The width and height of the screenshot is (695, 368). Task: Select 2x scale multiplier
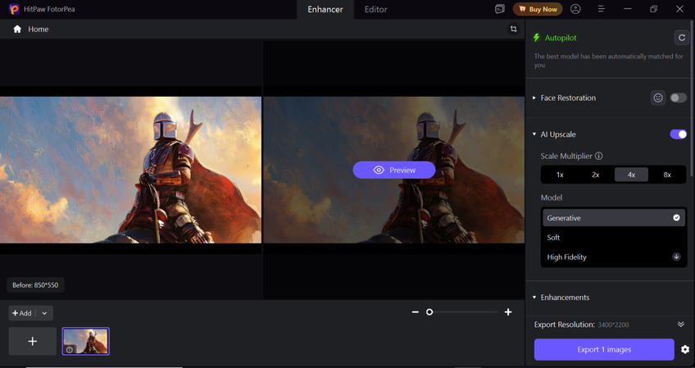pyautogui.click(x=596, y=175)
